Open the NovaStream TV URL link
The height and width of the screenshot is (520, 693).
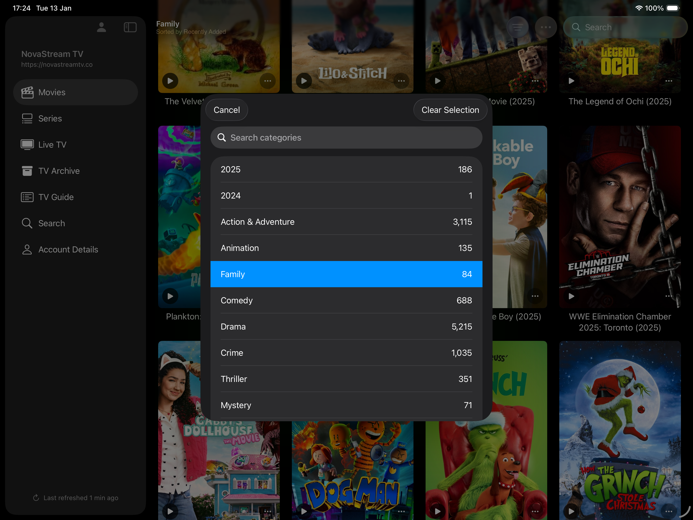[57, 64]
